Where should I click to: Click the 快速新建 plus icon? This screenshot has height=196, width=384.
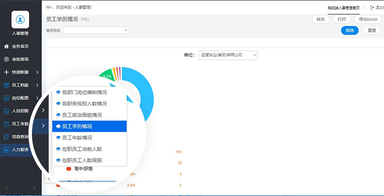pyautogui.click(x=6, y=73)
